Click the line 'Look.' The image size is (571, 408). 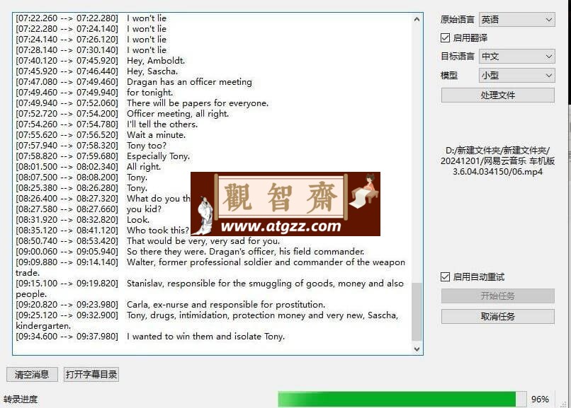(x=138, y=220)
